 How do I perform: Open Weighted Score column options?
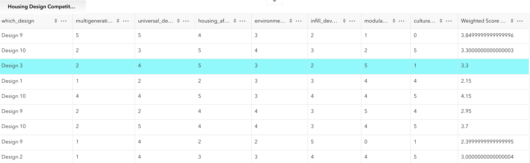point(520,21)
